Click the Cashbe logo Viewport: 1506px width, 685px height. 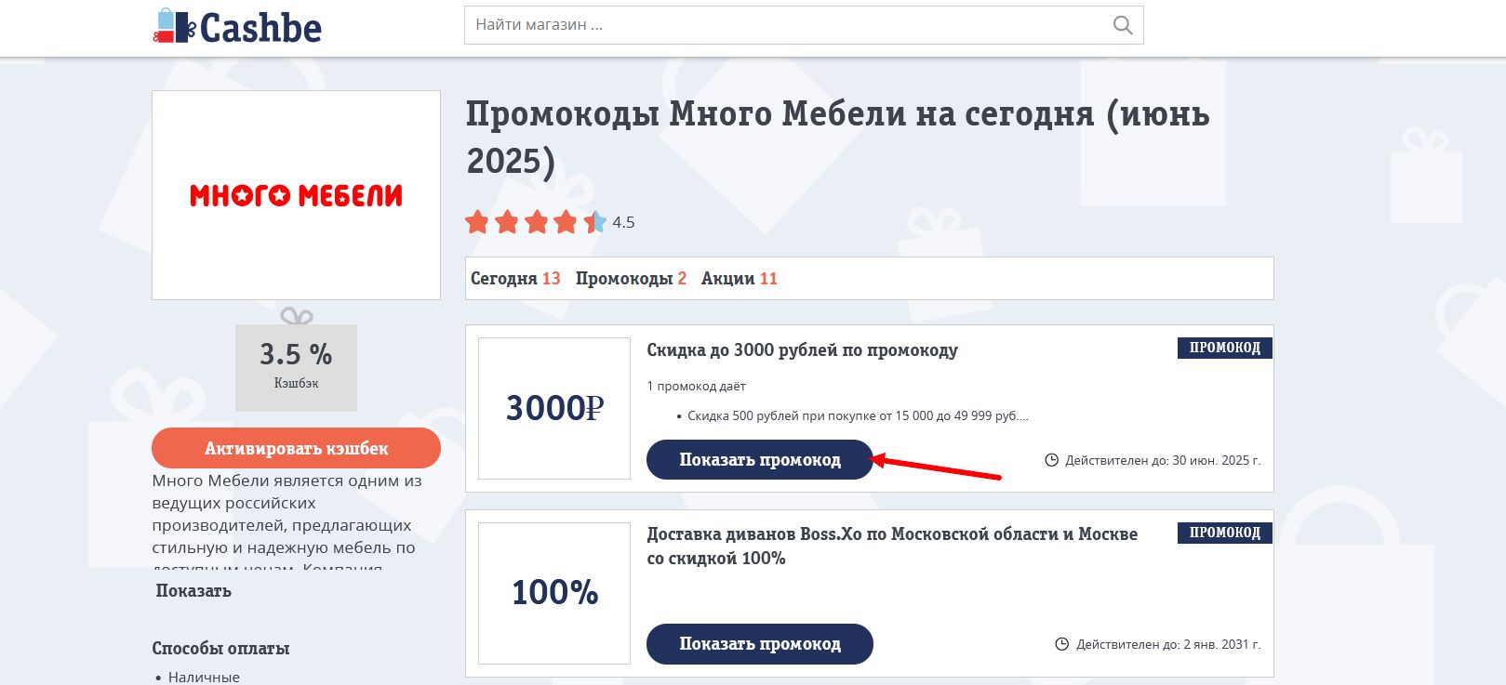(x=237, y=27)
